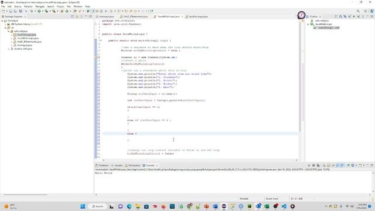Click the Eclipse toolbar search magnifier
The height and width of the screenshot is (211, 375).
[x=358, y=11]
